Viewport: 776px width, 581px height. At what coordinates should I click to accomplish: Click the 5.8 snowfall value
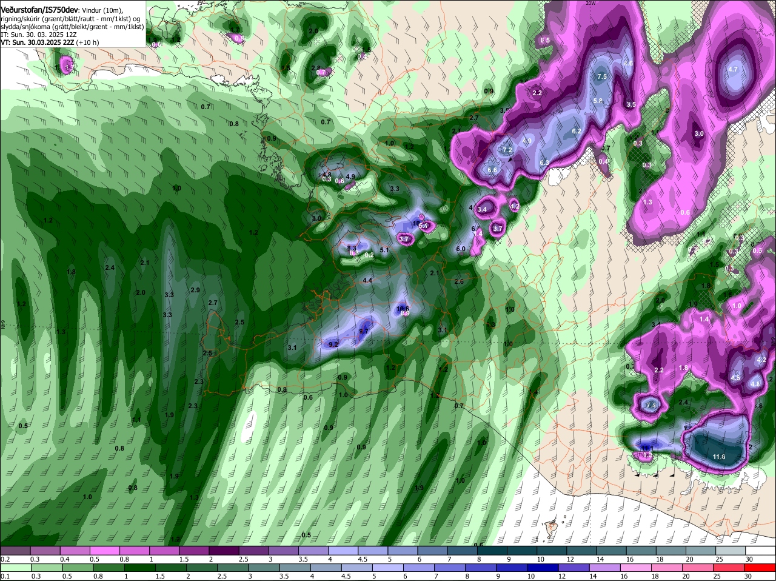point(598,101)
